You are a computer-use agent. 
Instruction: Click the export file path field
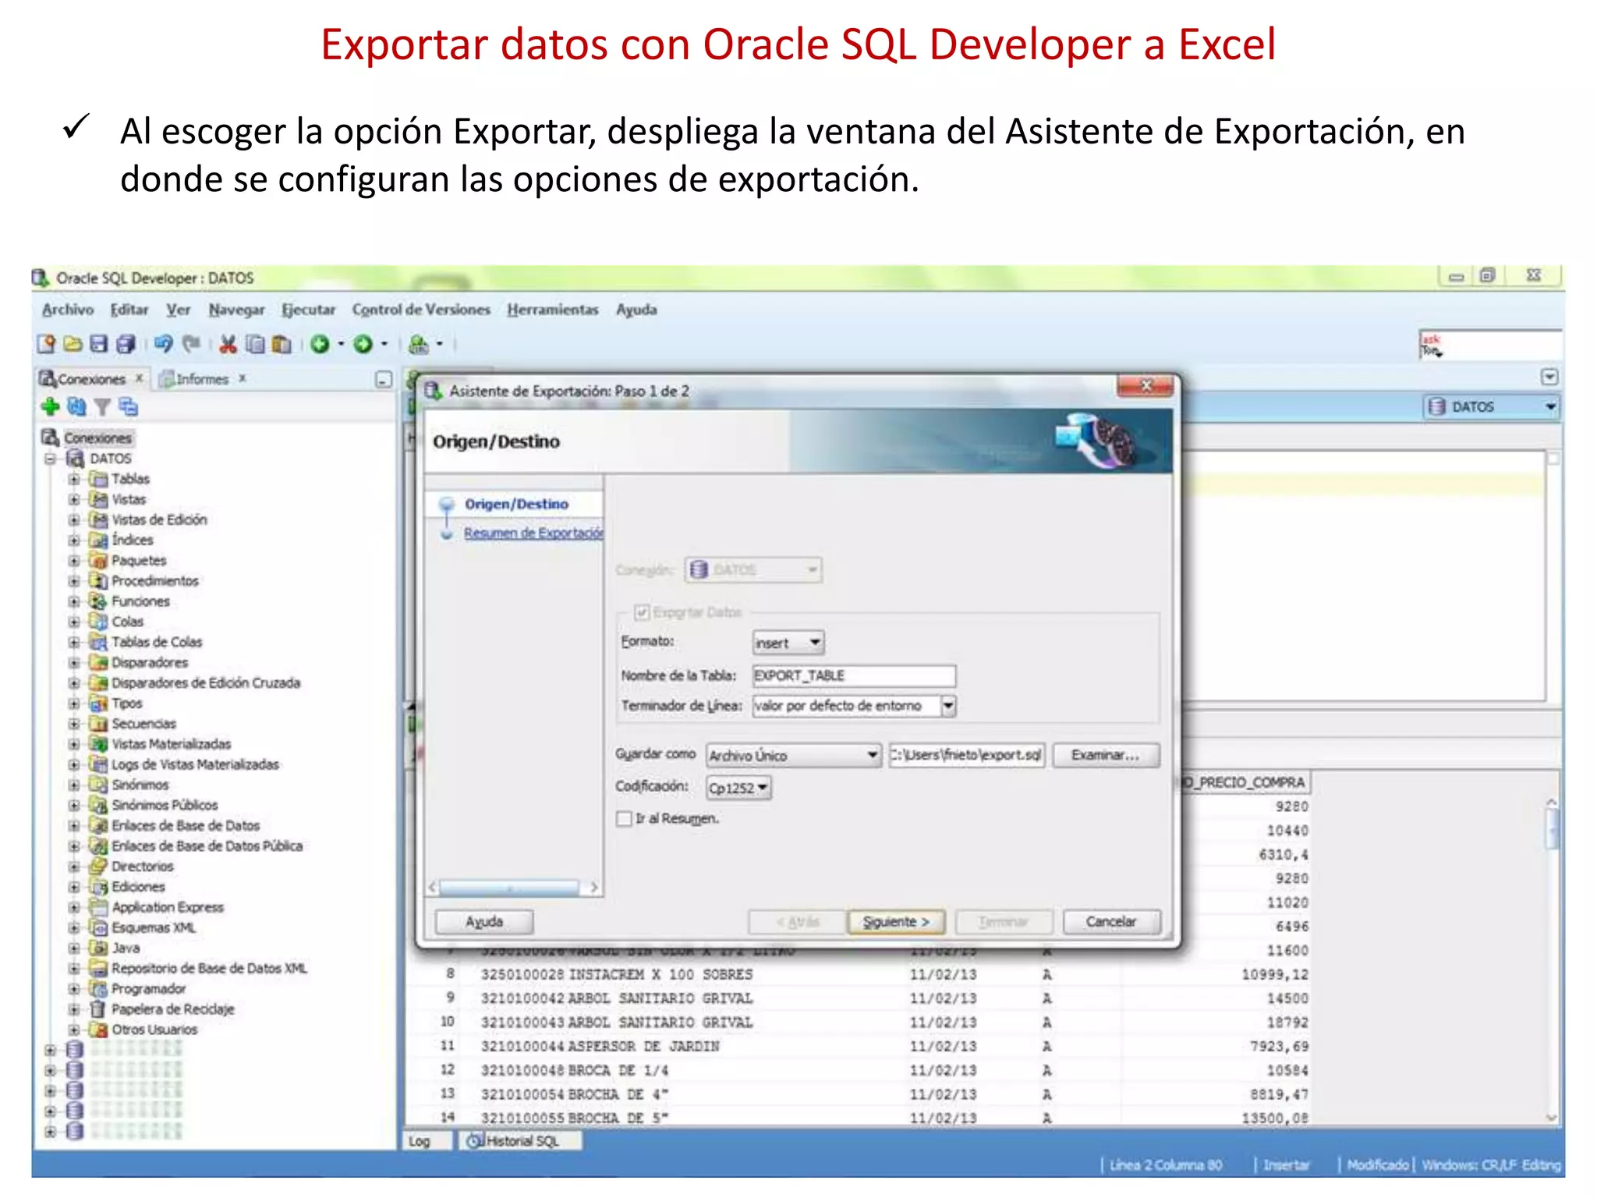(x=966, y=755)
